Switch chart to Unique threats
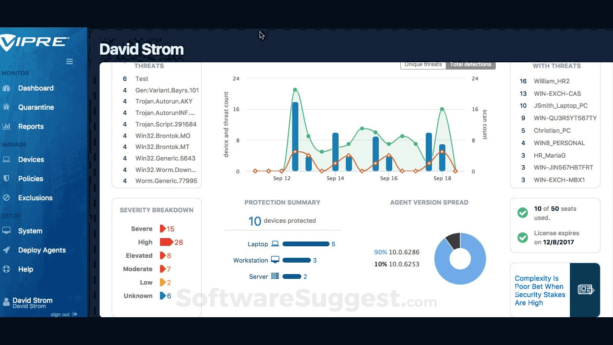 click(x=423, y=65)
